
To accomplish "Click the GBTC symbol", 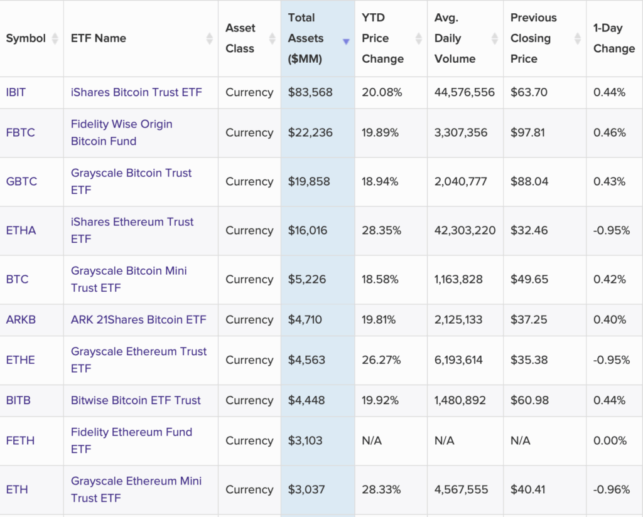I will click(21, 181).
